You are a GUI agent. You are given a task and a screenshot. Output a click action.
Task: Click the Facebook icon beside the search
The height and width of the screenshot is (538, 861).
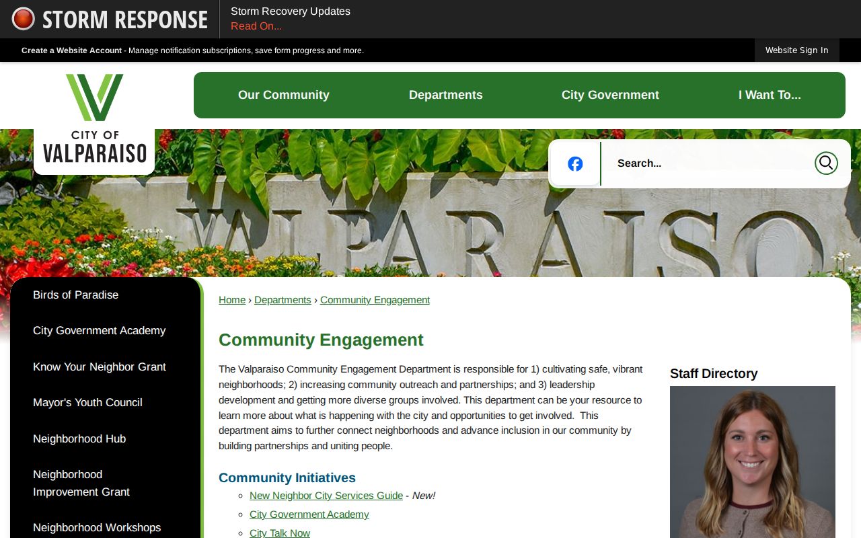coord(575,163)
